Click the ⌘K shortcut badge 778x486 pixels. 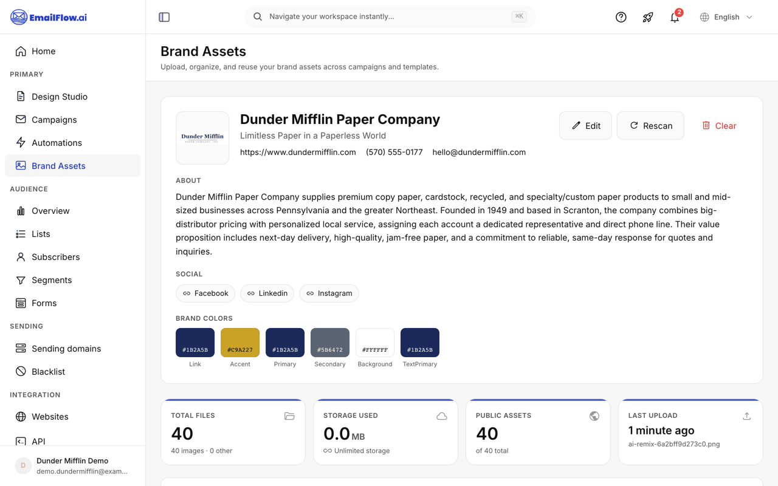pos(519,16)
